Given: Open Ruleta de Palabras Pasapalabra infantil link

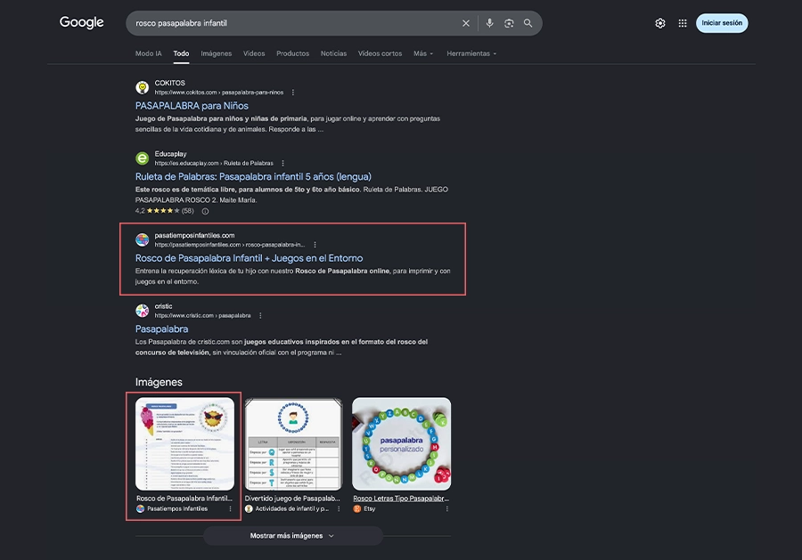Looking at the screenshot, I should (x=253, y=177).
